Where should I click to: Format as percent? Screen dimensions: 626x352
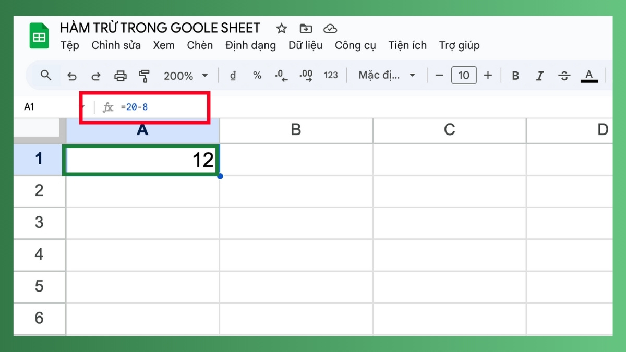pos(257,76)
